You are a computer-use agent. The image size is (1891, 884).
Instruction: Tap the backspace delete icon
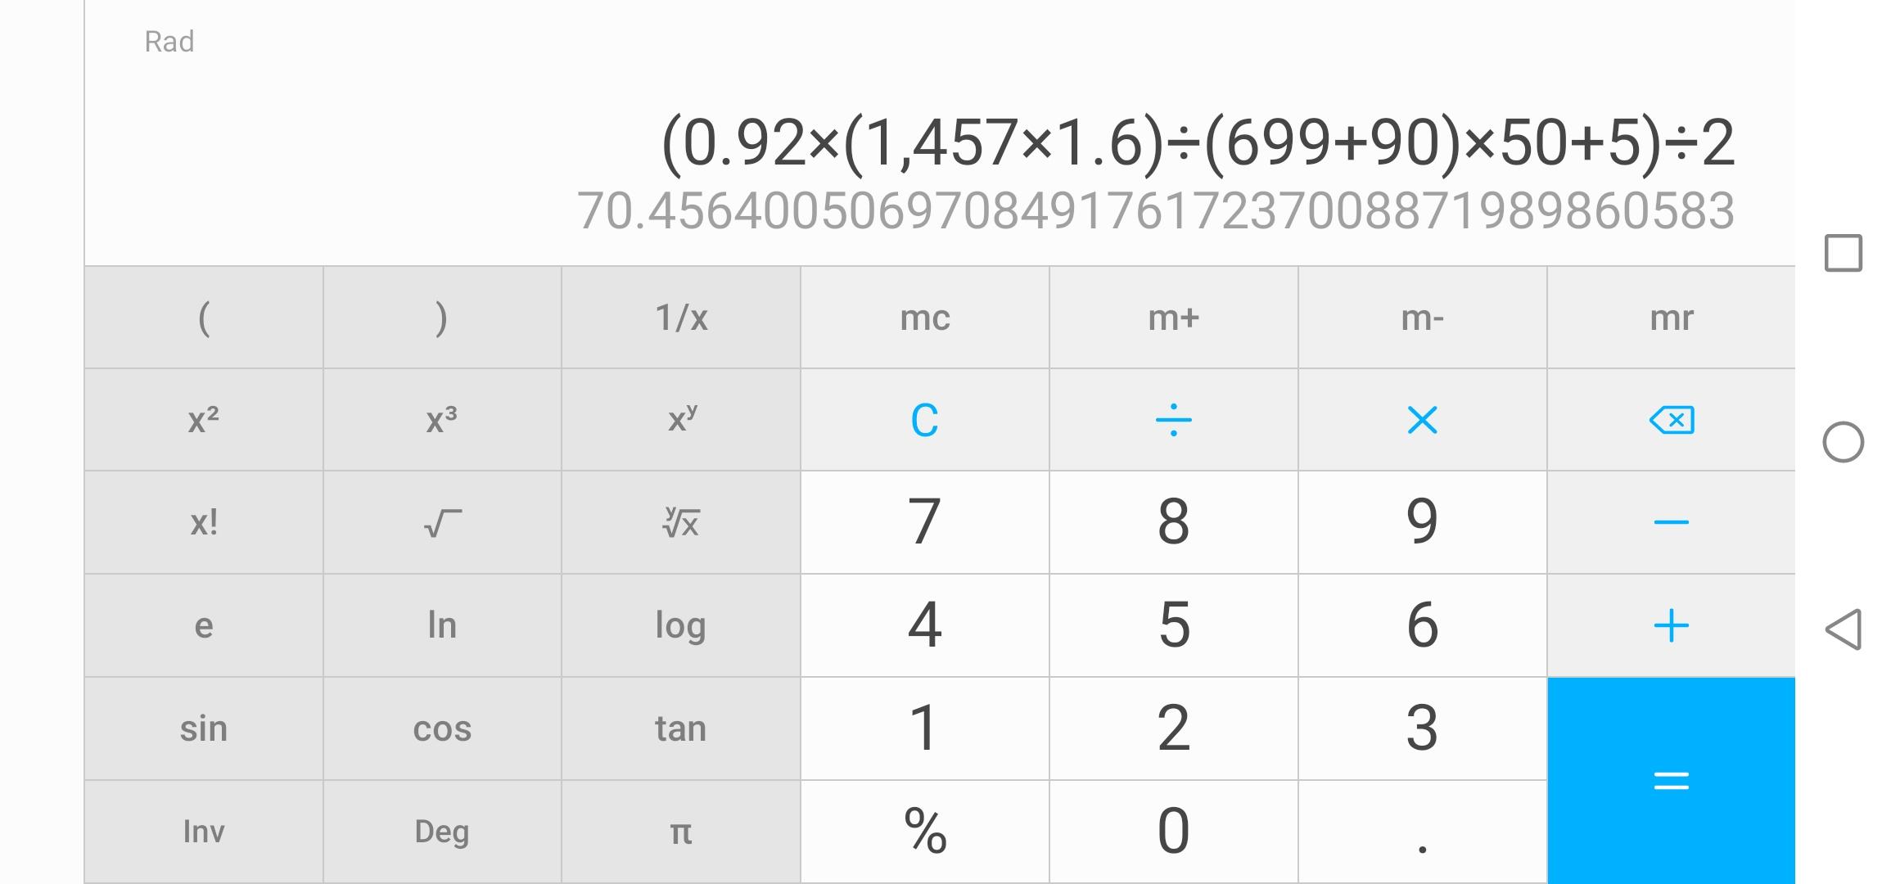click(x=1671, y=420)
